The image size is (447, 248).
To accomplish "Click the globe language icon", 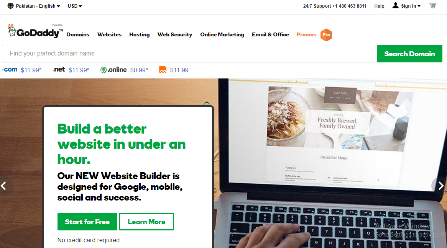I will click(x=11, y=6).
